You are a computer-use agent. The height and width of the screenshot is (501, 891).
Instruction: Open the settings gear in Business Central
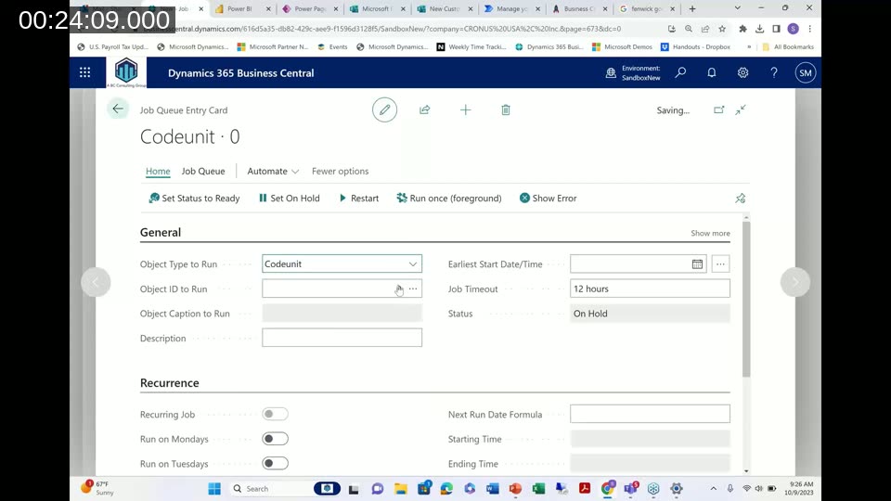[742, 72]
